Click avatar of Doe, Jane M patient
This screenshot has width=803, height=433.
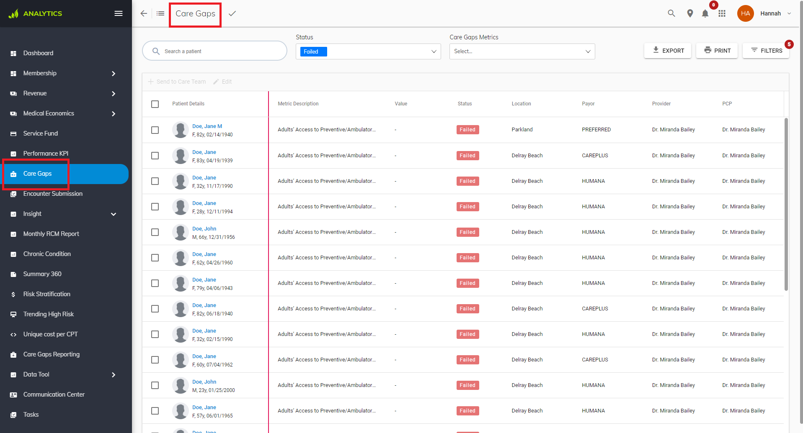181,130
